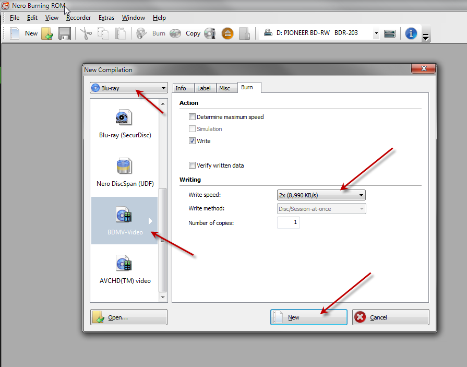Switch to the Info tab
The width and height of the screenshot is (467, 367).
tap(184, 88)
